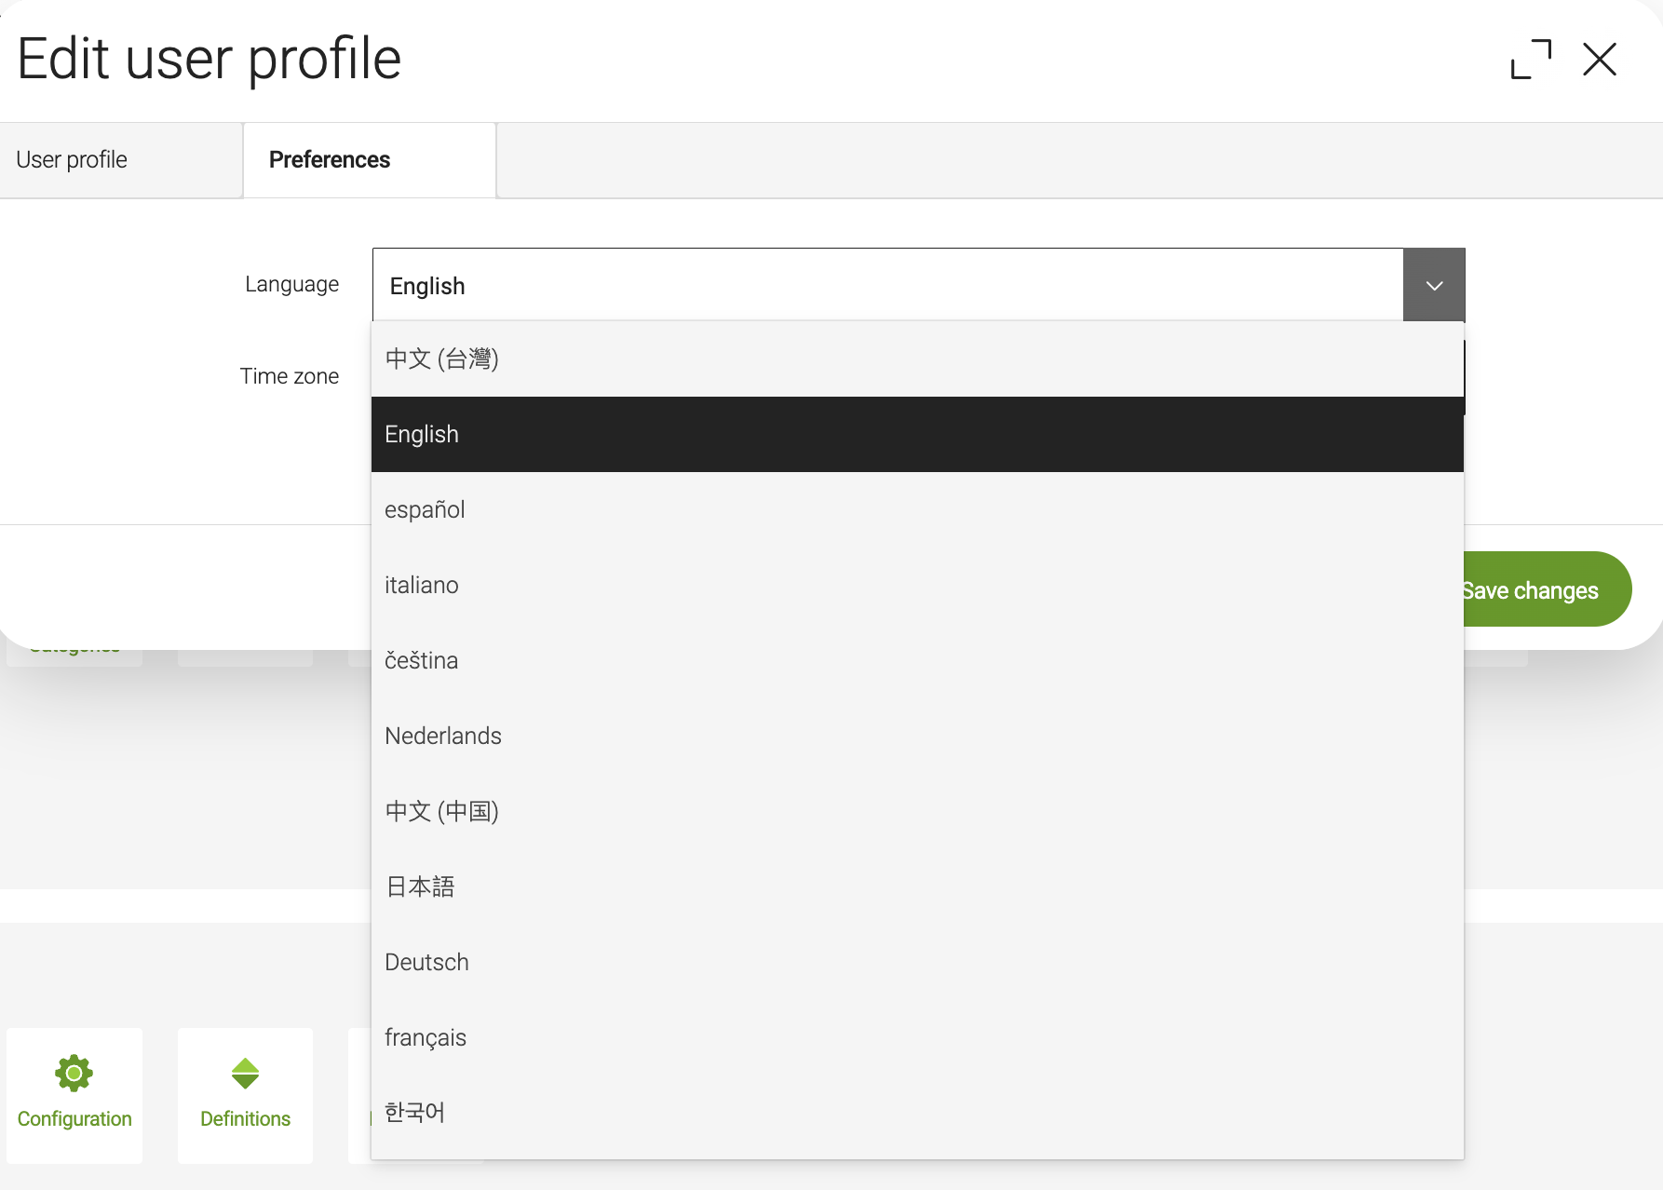
Task: Pick español from the language list
Action: click(x=917, y=510)
